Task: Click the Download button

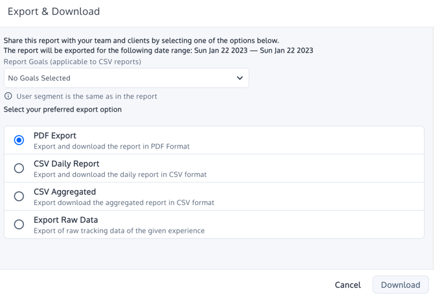Action: pyautogui.click(x=400, y=285)
